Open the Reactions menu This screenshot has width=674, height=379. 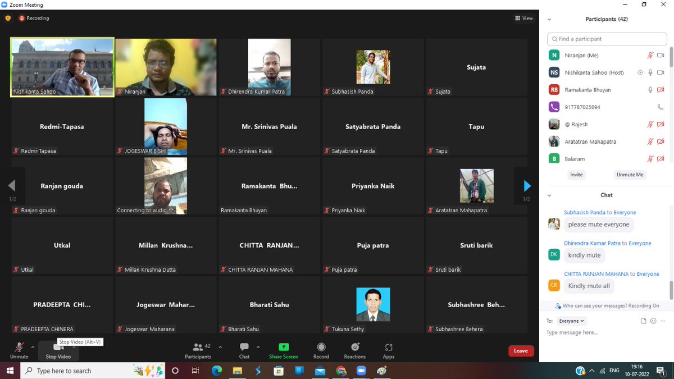coord(355,351)
